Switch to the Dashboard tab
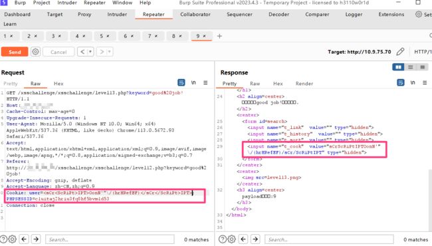The image size is (432, 246). pos(17,15)
